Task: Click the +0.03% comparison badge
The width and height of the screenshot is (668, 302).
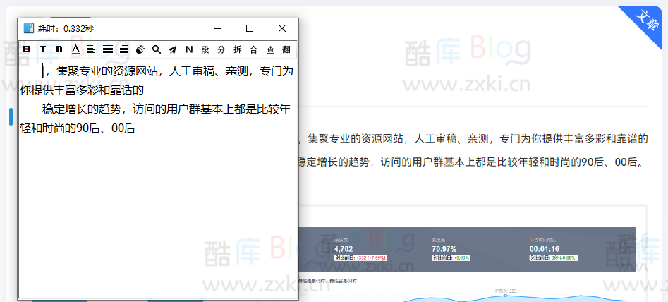Action: [451, 258]
